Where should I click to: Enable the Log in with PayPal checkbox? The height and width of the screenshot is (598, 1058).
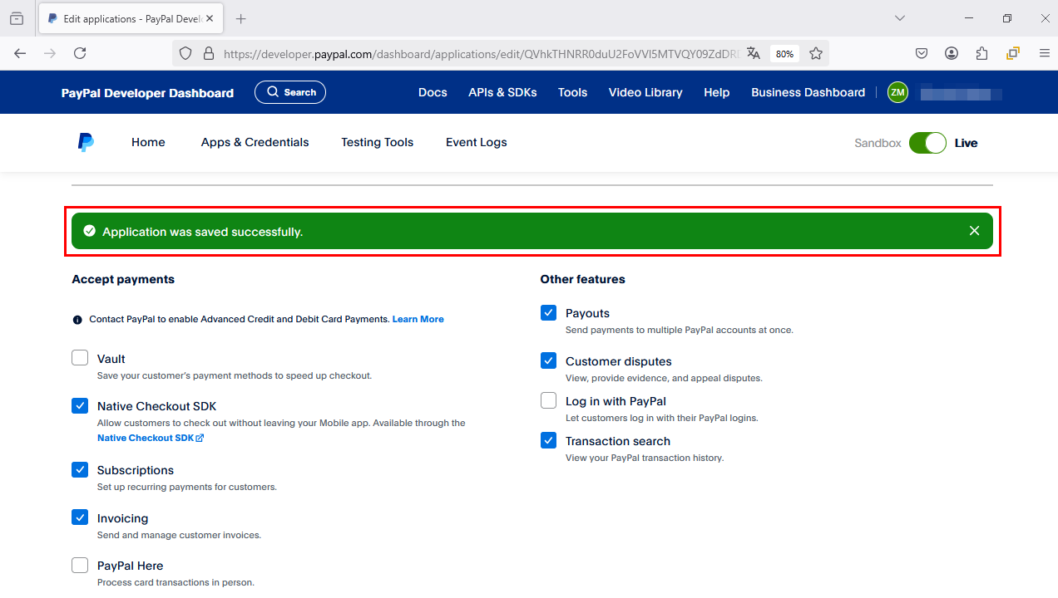[x=548, y=400]
